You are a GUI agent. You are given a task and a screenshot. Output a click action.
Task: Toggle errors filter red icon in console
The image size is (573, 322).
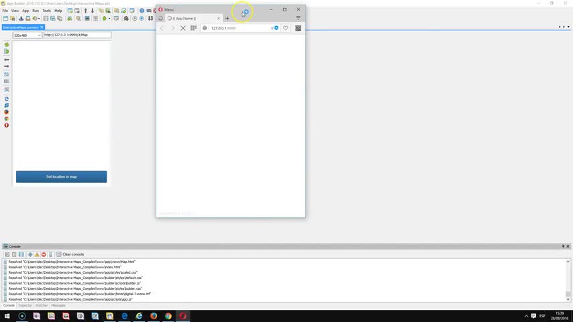tap(44, 254)
